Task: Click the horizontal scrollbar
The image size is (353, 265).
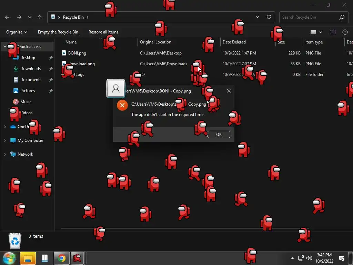Action: click(185, 228)
